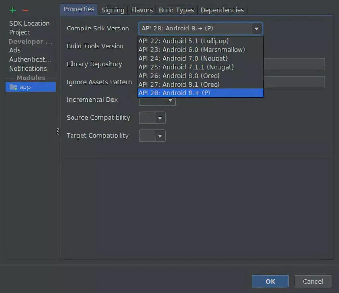Choose API 22: Android 5.1 (Lollipop)
339x293 pixels.
coord(200,41)
